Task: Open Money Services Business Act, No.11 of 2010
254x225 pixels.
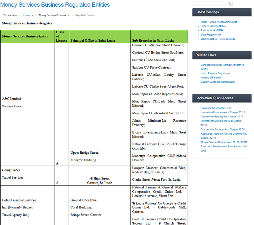Action: point(224,142)
